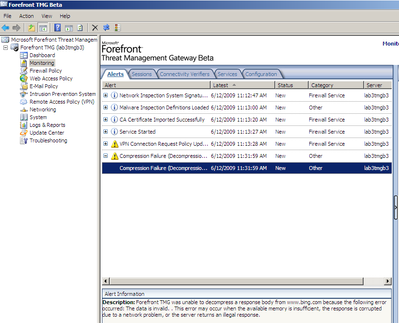Image resolution: width=399 pixels, height=323 pixels.
Task: Click the Back arrow toolbar icon
Action: (x=5, y=28)
